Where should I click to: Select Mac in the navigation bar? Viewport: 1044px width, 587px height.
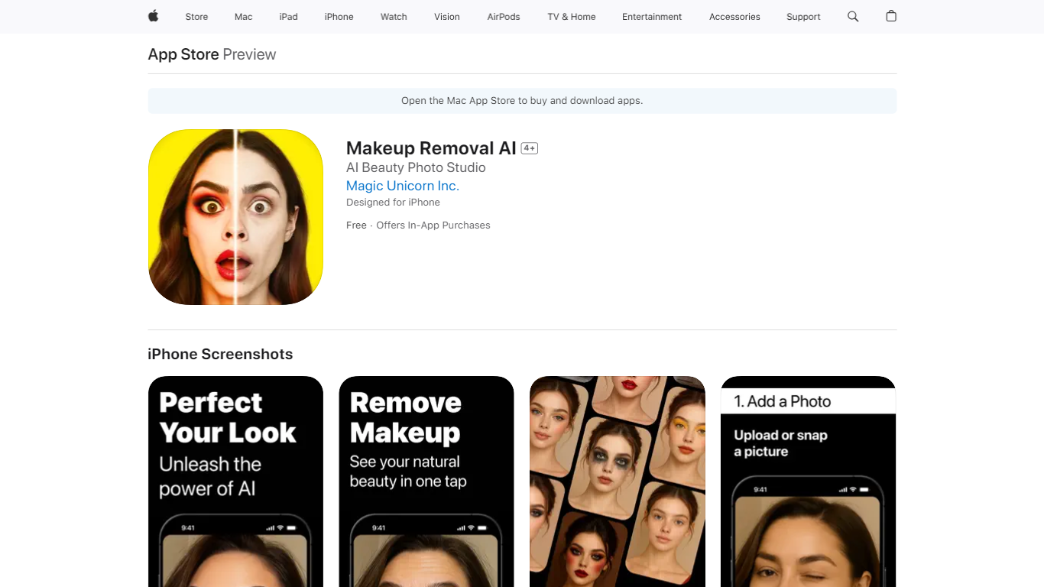pos(243,17)
